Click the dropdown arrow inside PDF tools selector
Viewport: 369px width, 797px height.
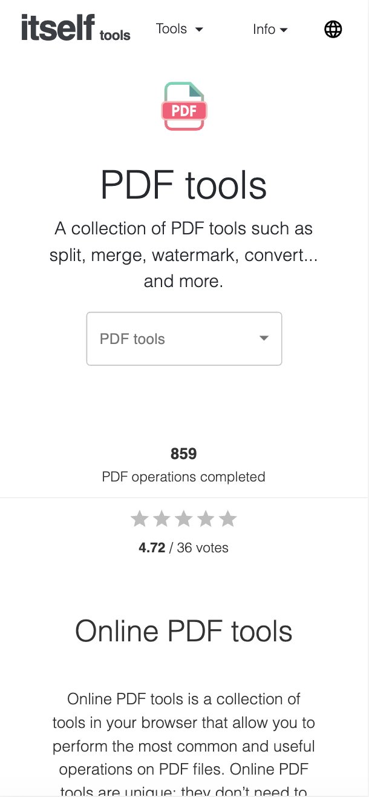coord(264,339)
